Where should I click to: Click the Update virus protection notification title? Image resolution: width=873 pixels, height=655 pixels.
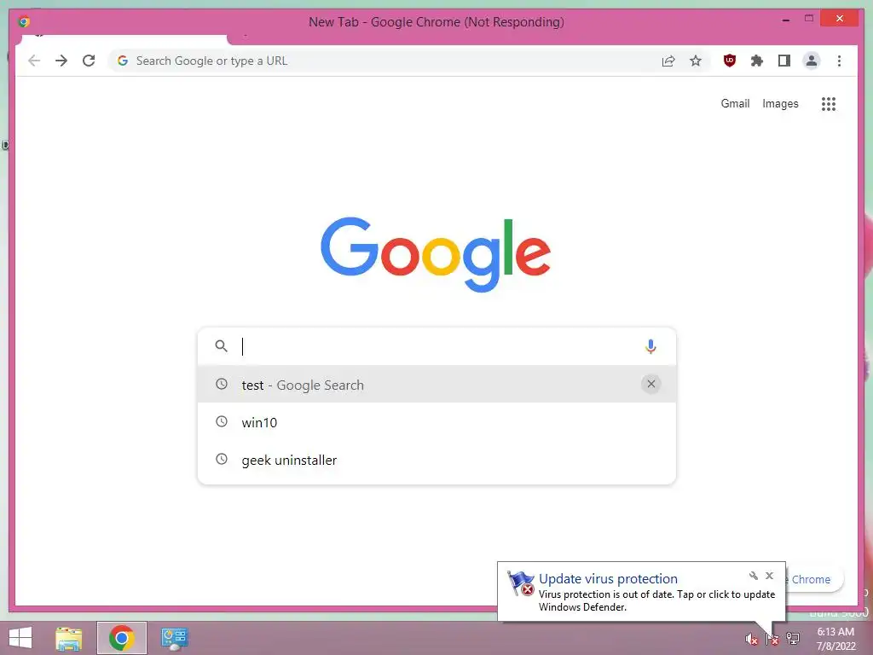[x=608, y=579]
